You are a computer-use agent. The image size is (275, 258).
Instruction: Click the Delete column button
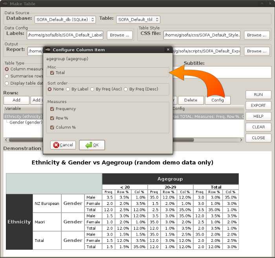191,100
